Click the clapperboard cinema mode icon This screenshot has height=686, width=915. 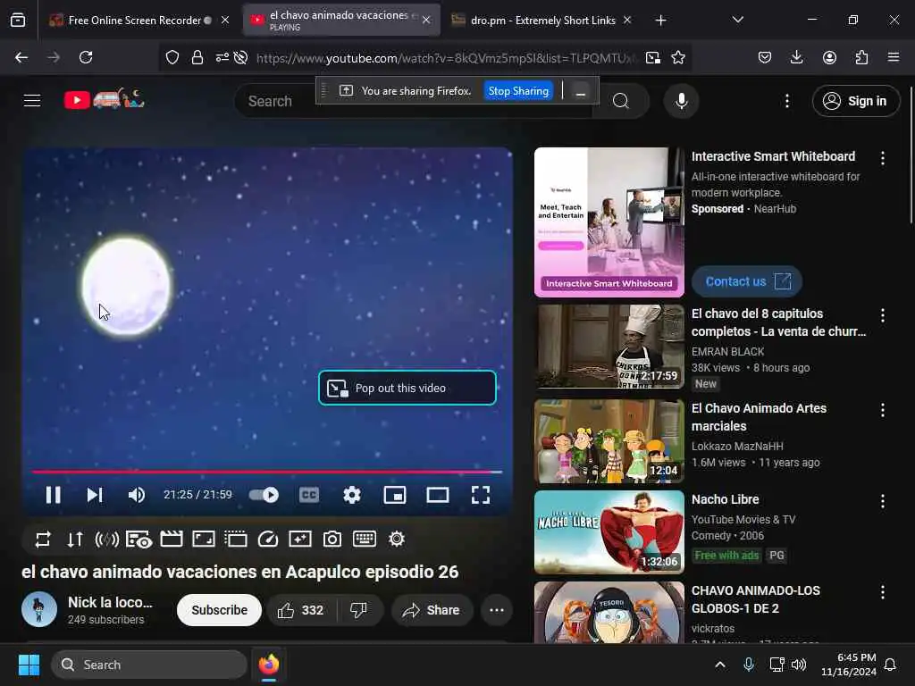point(172,539)
